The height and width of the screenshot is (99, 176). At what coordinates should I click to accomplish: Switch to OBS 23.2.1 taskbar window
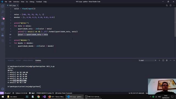pyautogui.click(x=93, y=97)
